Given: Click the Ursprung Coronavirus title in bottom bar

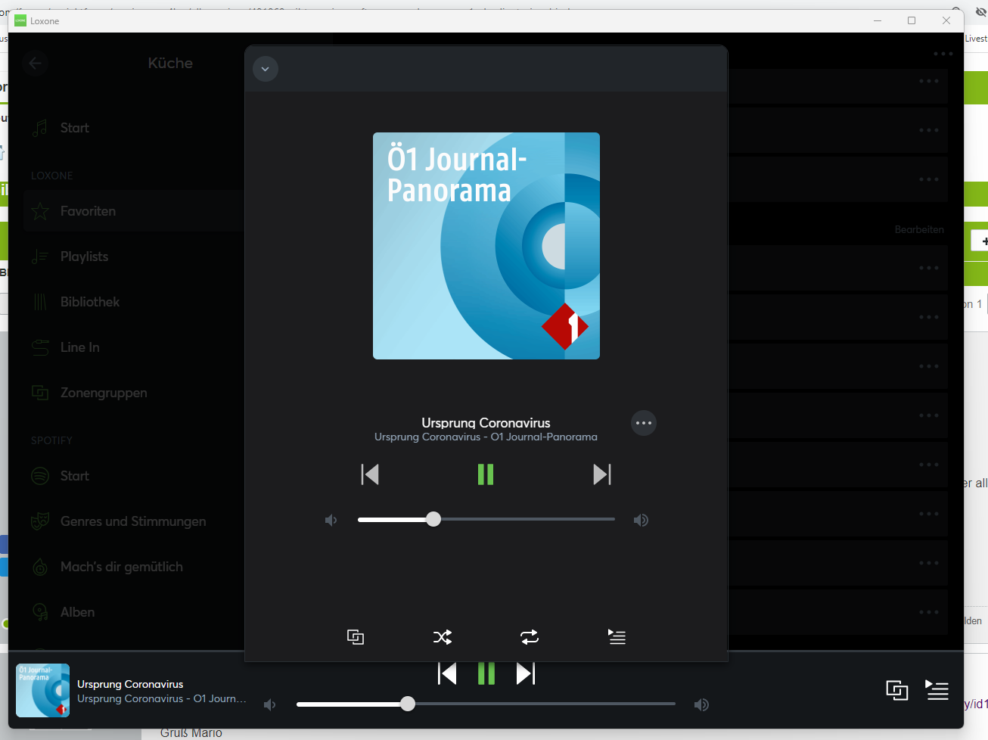Looking at the screenshot, I should (x=130, y=684).
